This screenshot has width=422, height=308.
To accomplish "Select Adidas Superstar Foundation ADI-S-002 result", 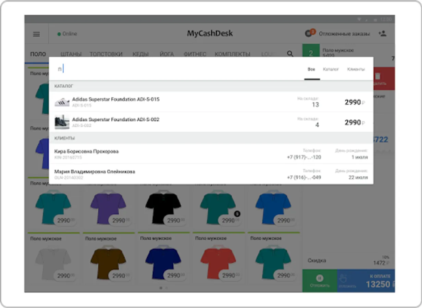I will click(x=211, y=122).
